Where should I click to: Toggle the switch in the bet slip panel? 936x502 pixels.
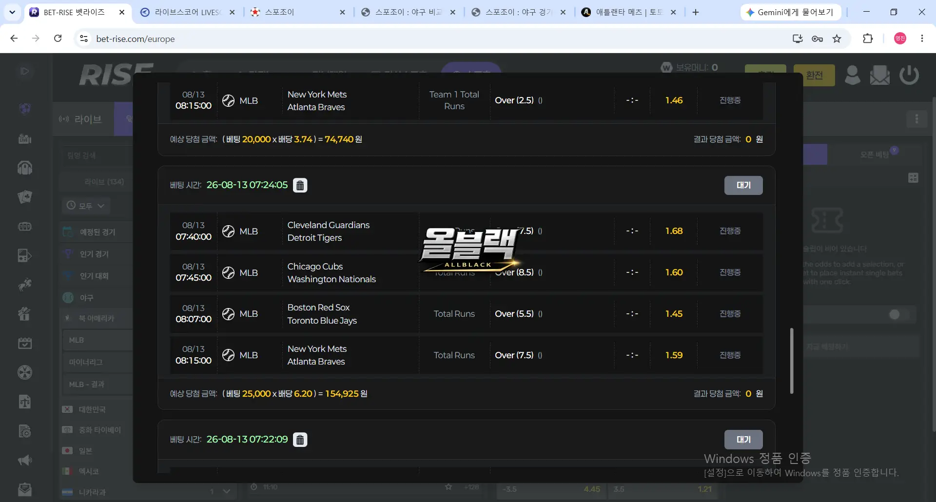point(898,315)
